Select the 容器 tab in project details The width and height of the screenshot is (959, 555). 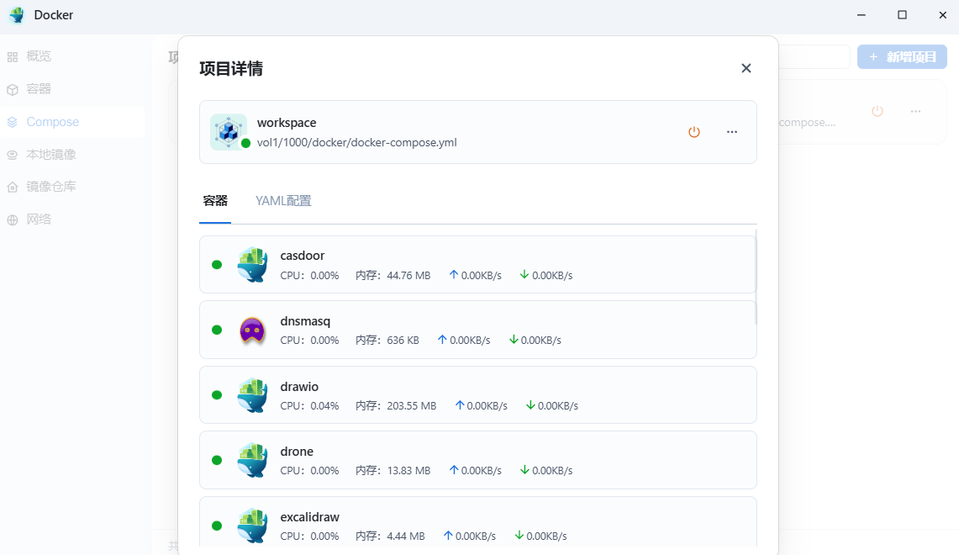point(214,201)
